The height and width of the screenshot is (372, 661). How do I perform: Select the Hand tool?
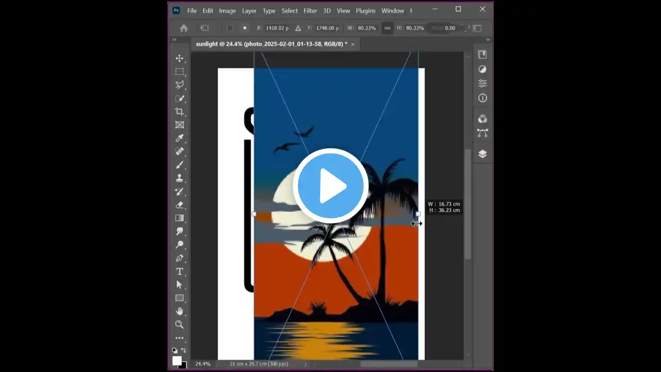(x=179, y=311)
